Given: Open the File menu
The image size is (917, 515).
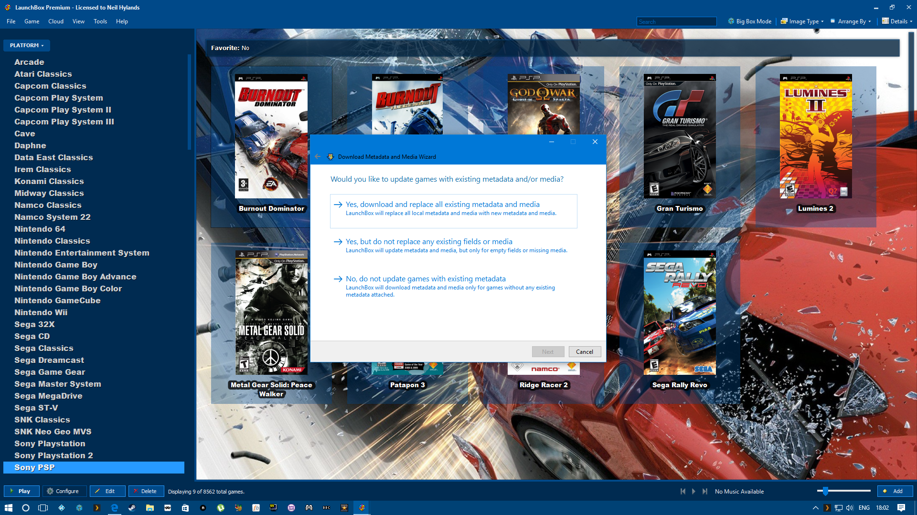Looking at the screenshot, I should [x=11, y=21].
